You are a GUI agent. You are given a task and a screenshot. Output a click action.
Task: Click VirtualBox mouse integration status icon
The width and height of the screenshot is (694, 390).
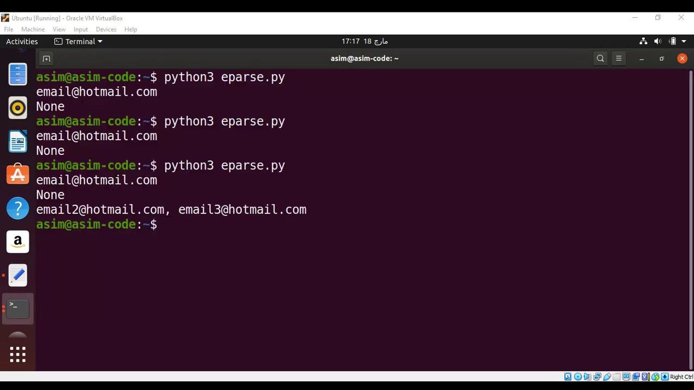pyautogui.click(x=655, y=377)
